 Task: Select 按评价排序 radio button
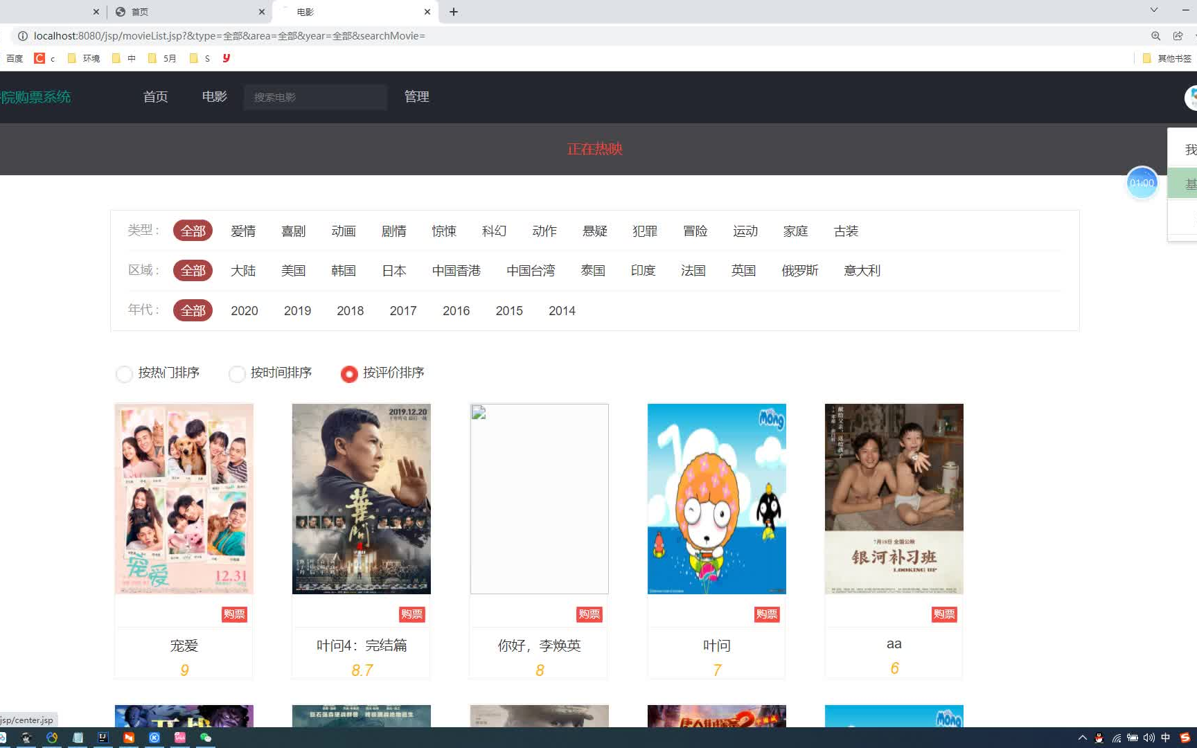[x=349, y=374]
